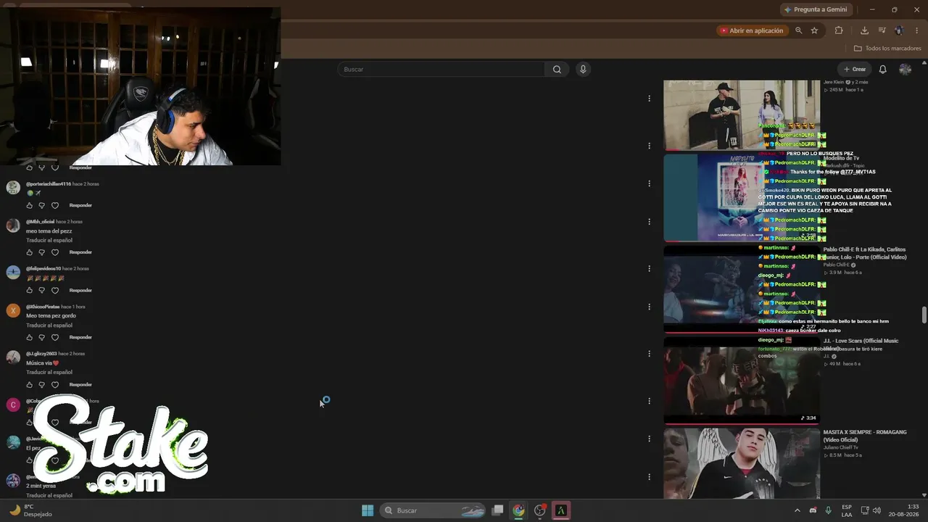The image size is (928, 522).
Task: Click the microphone tray icon
Action: coord(828,510)
